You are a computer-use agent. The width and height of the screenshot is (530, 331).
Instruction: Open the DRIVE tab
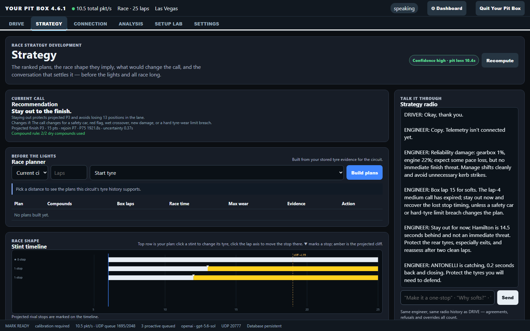pyautogui.click(x=17, y=24)
